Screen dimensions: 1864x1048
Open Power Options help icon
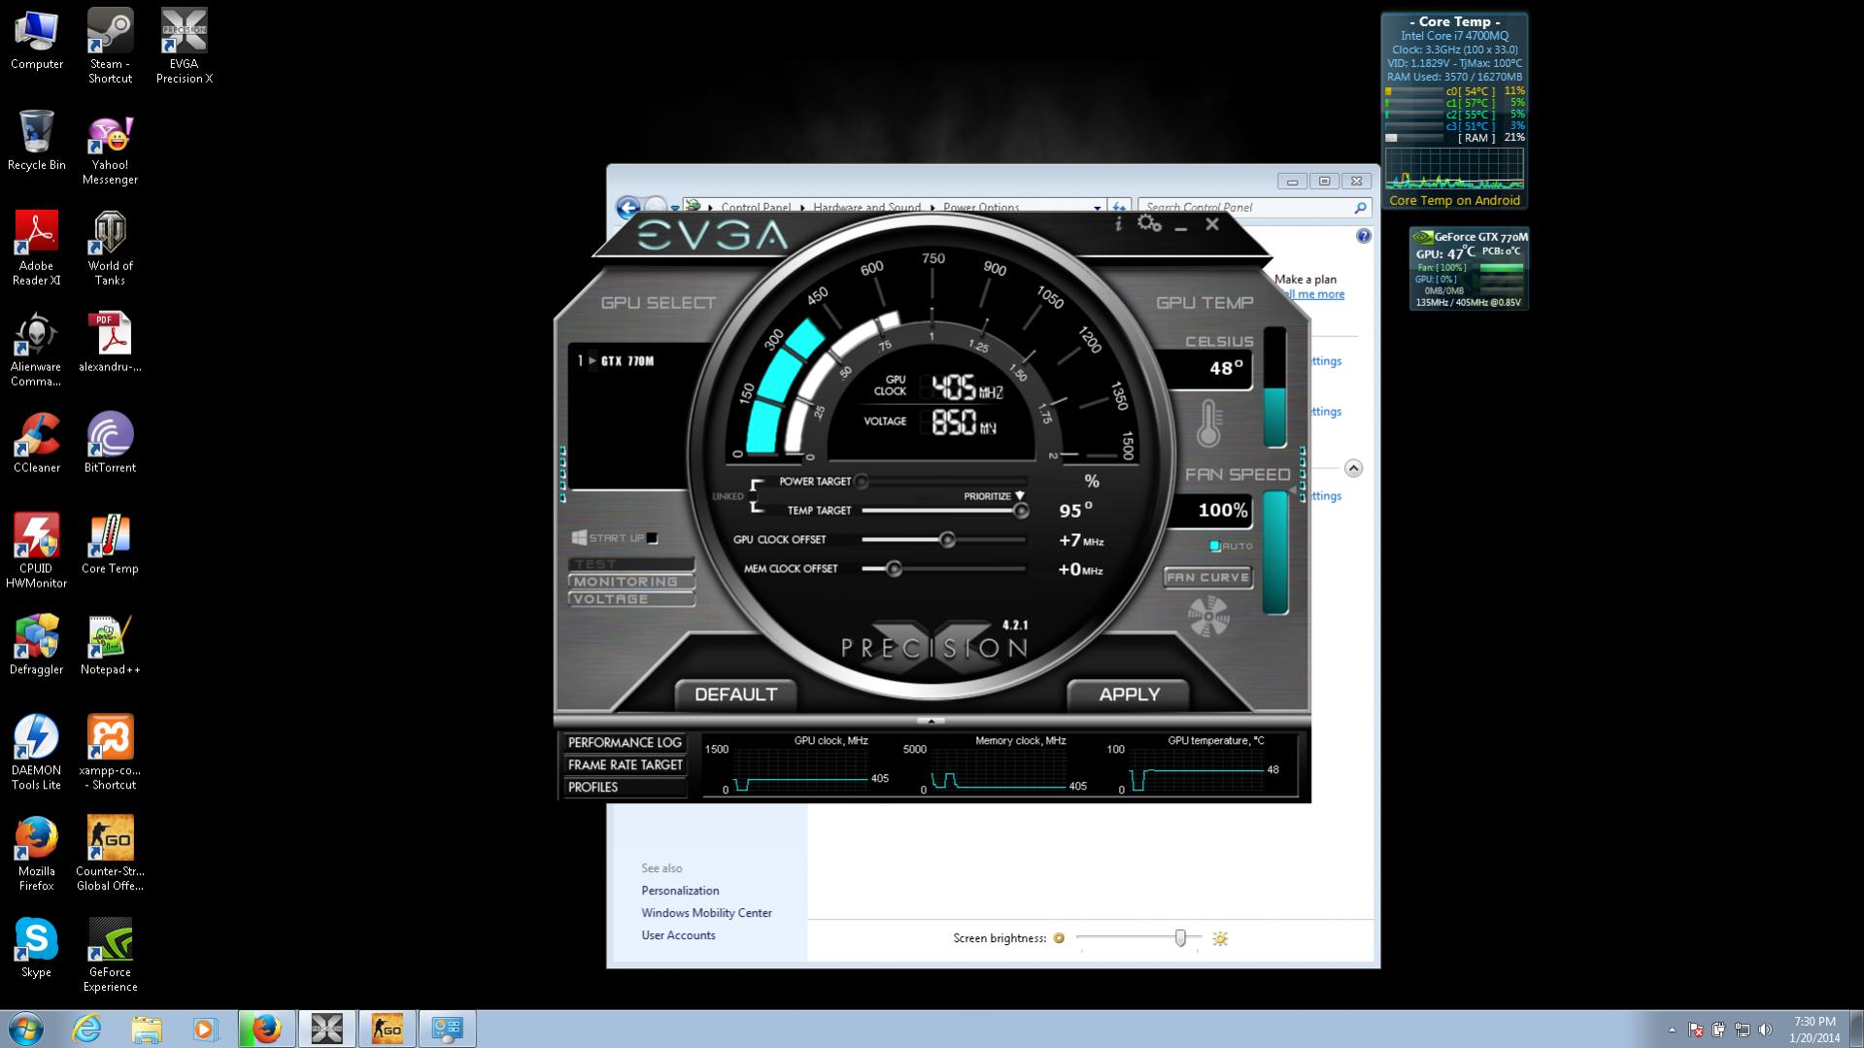coord(1364,236)
